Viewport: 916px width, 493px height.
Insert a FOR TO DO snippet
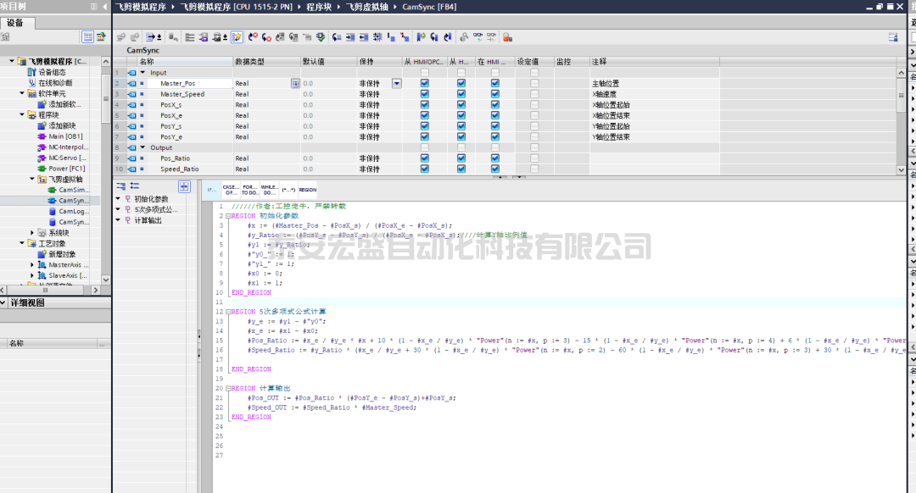pos(249,190)
